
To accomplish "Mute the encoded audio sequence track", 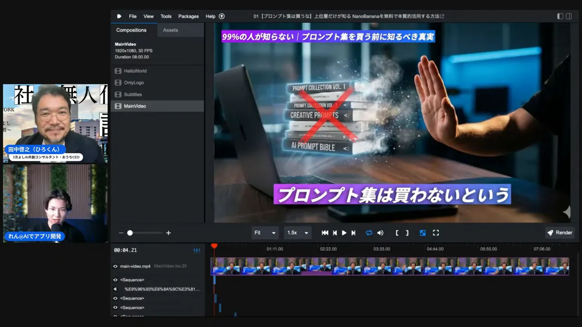I will tap(115, 289).
